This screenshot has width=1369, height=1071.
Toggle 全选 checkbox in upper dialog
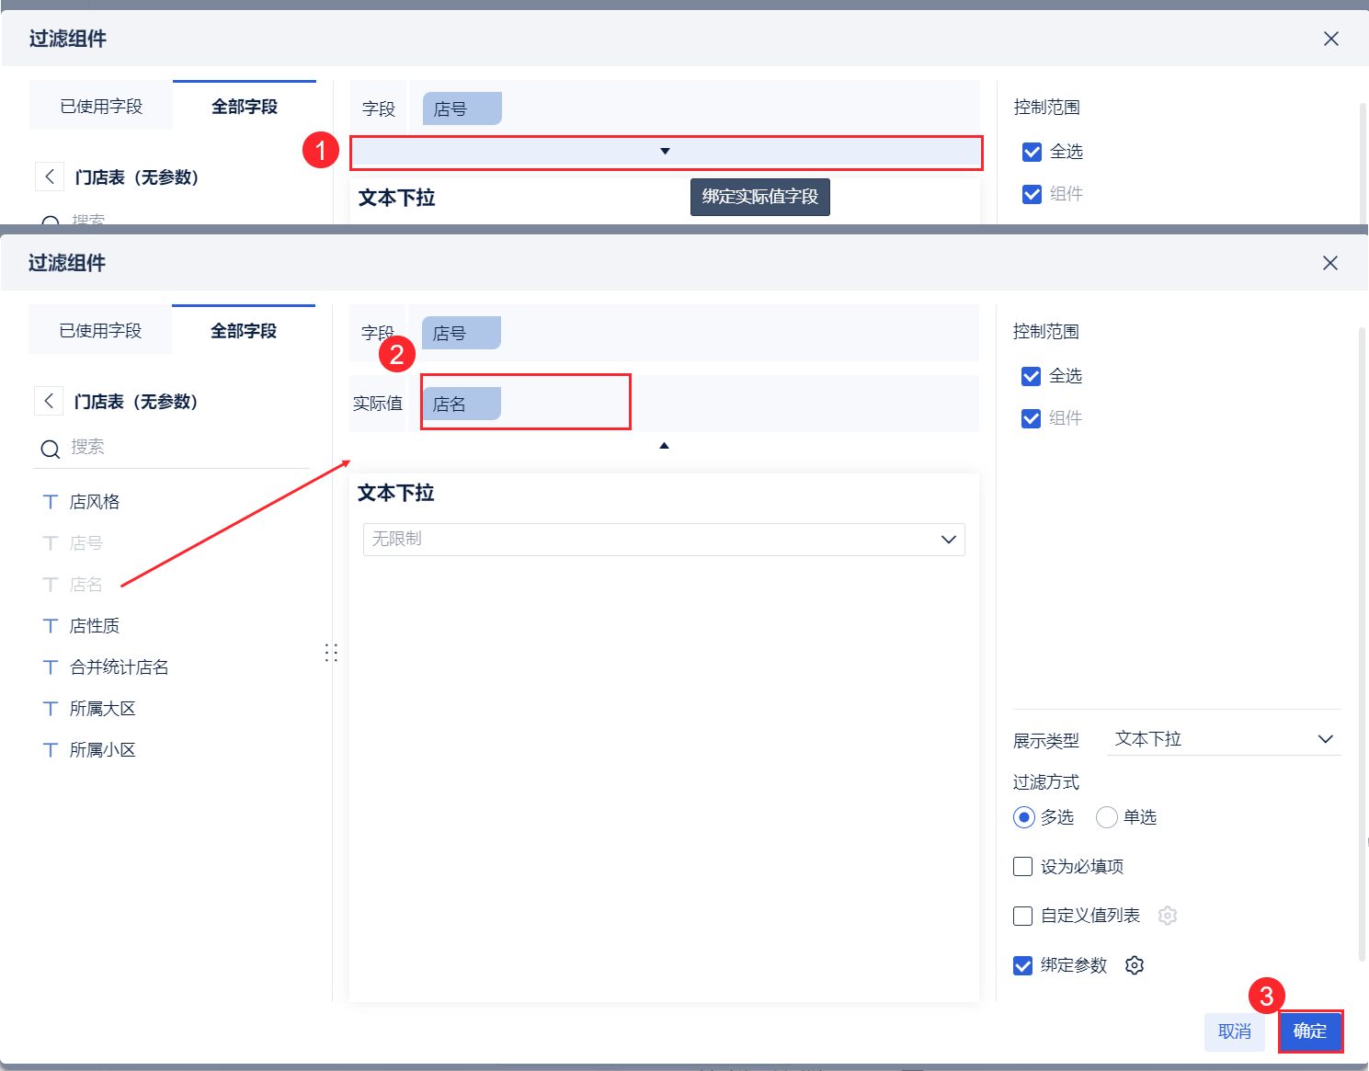(1032, 152)
